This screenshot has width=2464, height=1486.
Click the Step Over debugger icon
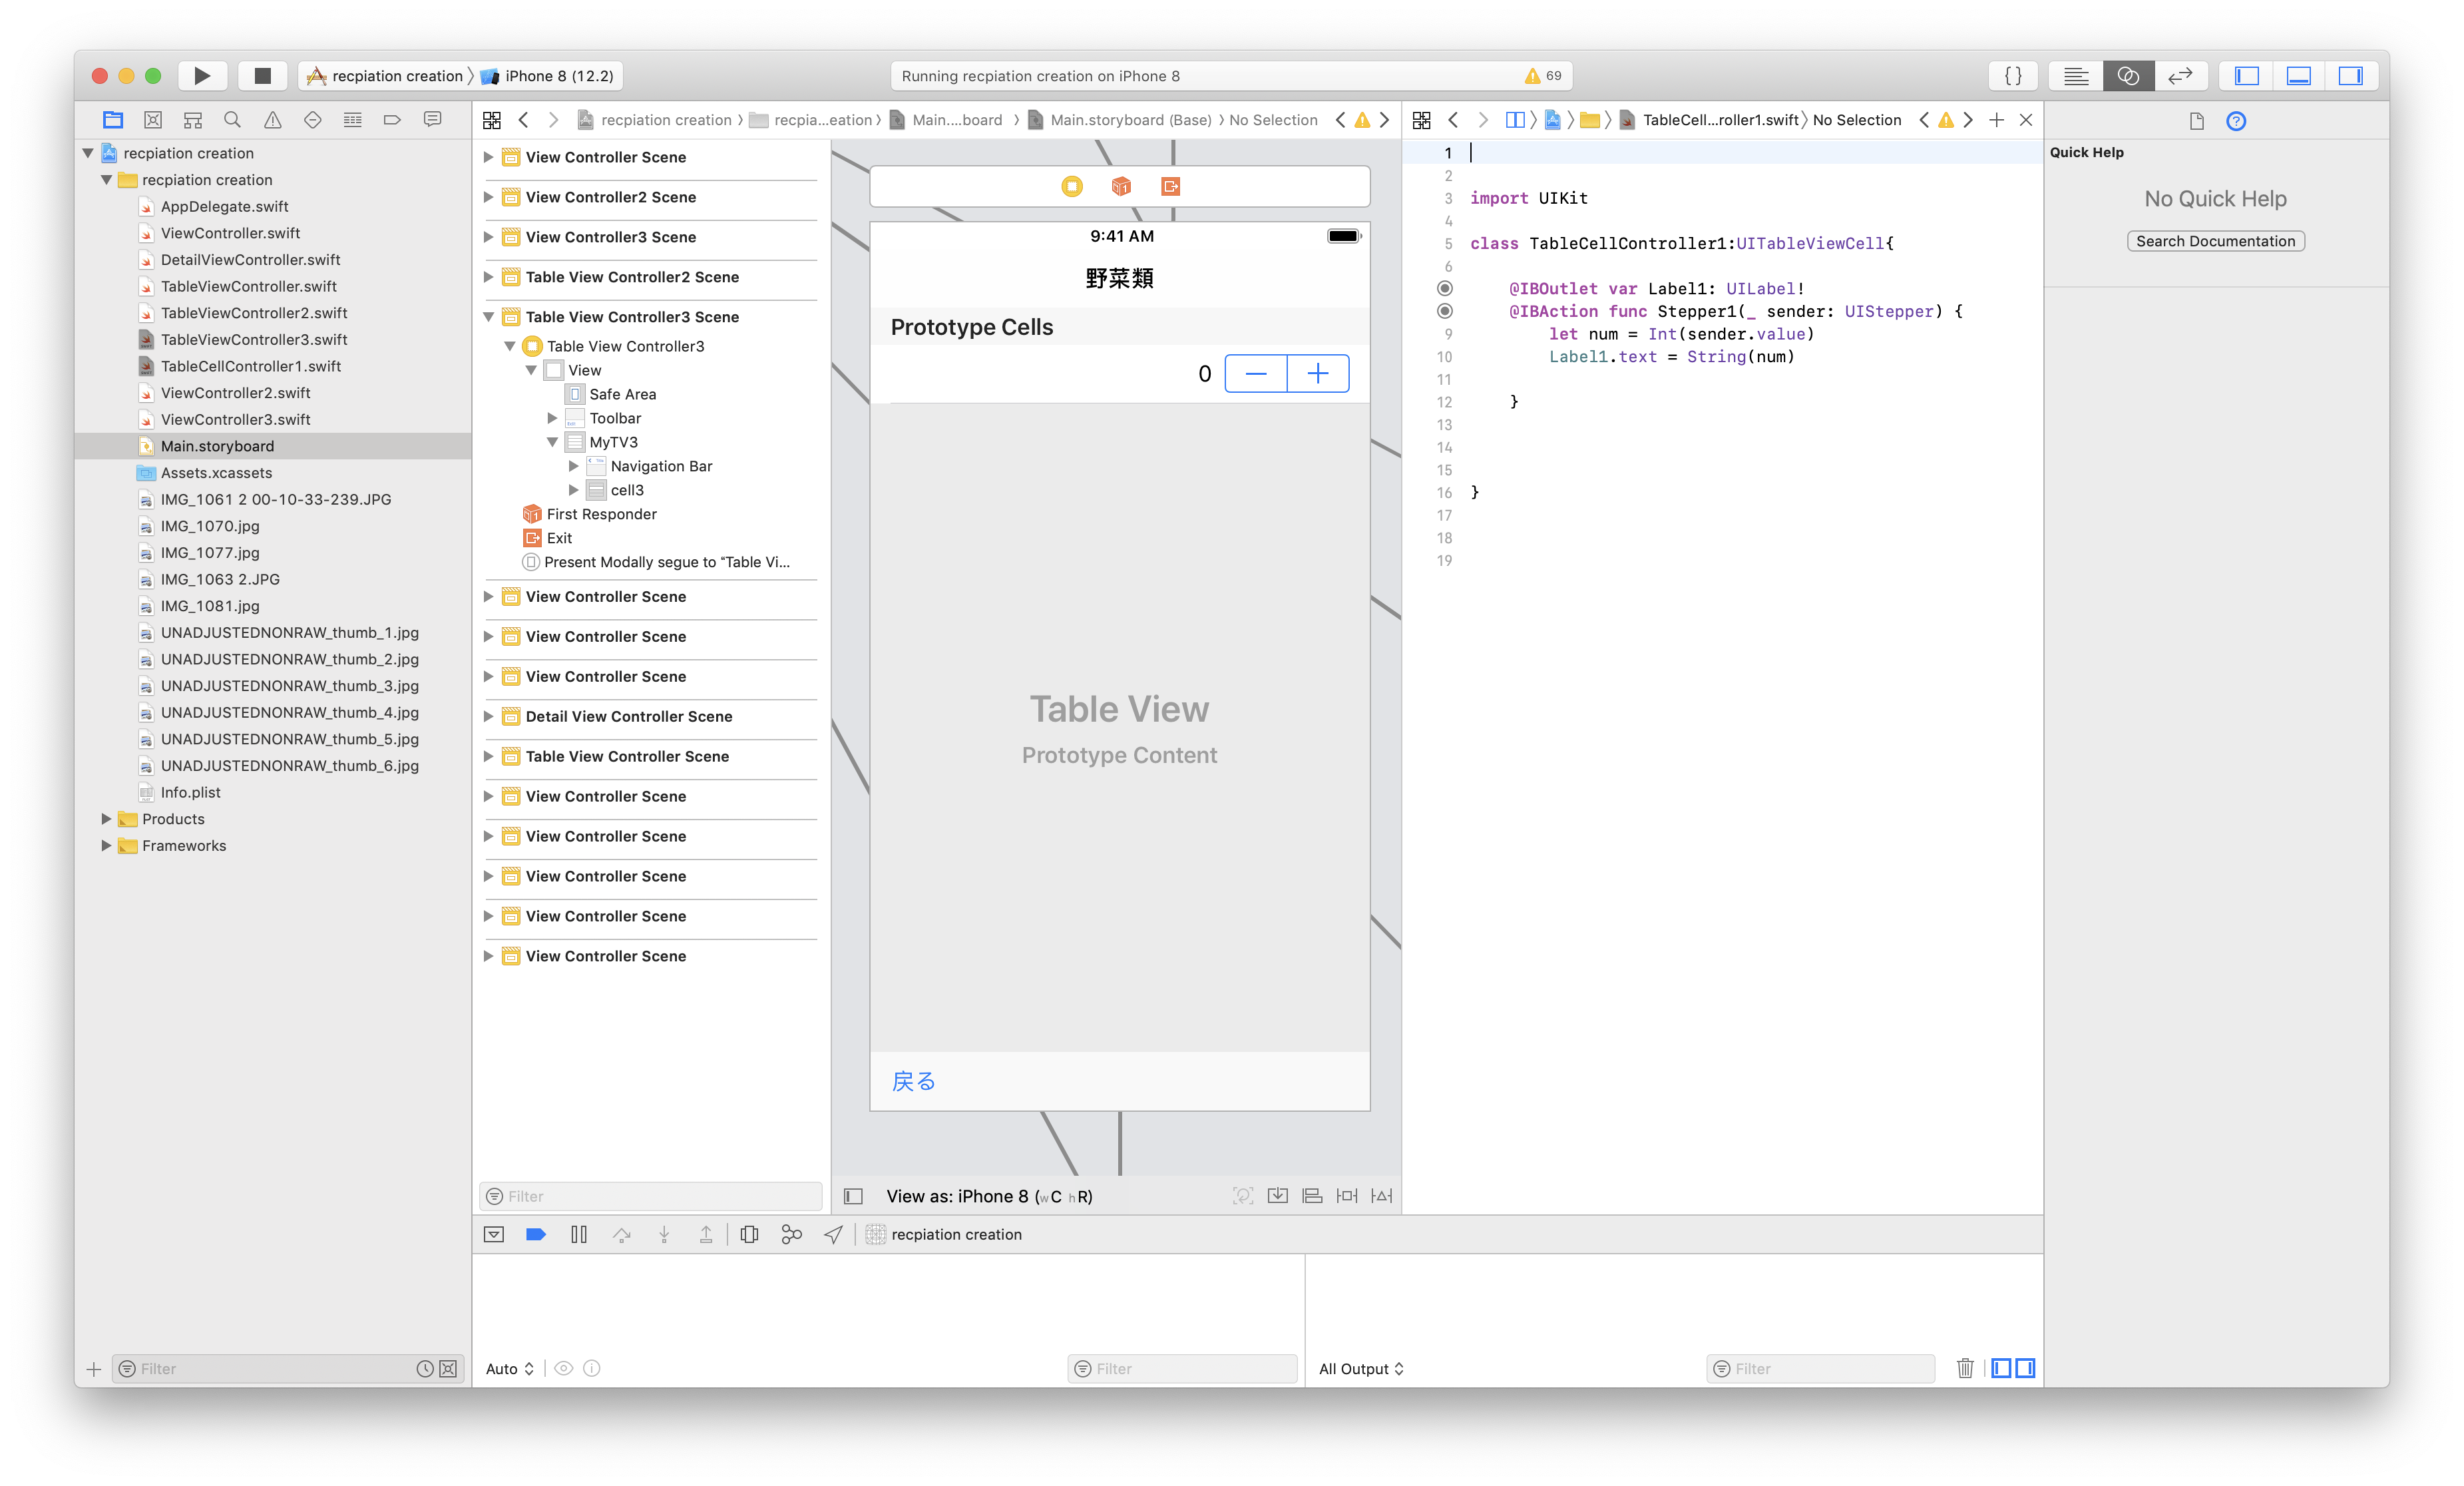coord(622,1234)
